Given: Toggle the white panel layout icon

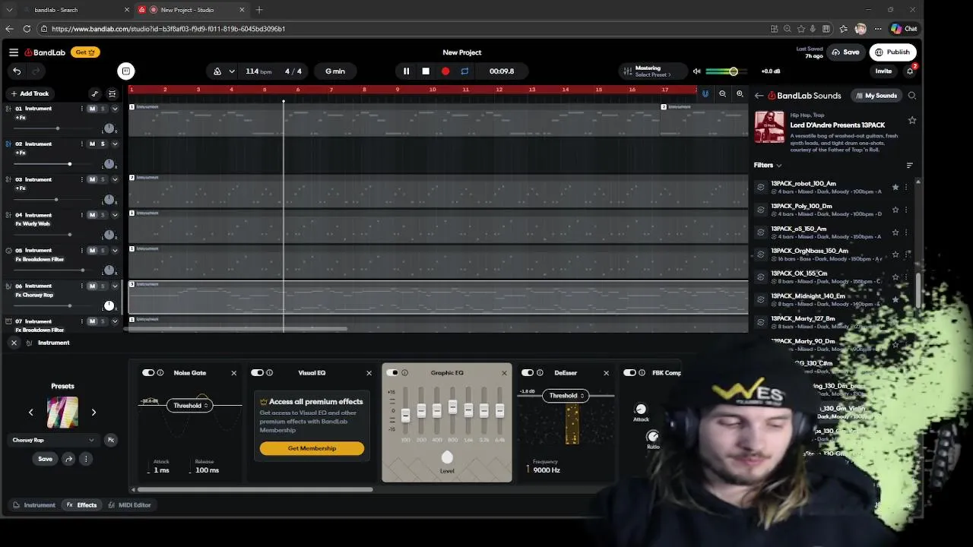Looking at the screenshot, I should [x=126, y=71].
